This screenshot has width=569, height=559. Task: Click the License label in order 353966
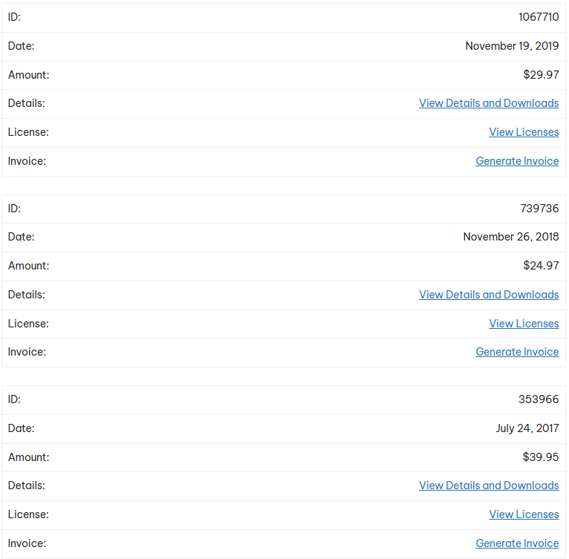click(x=28, y=514)
